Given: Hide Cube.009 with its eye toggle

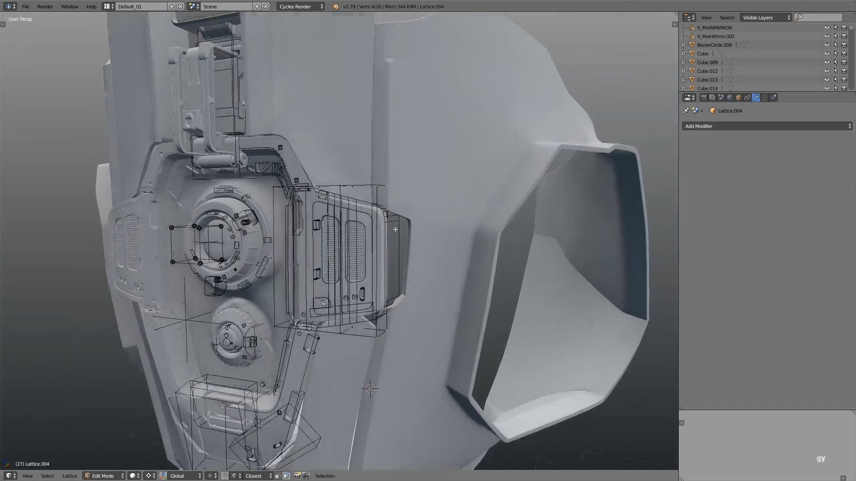Looking at the screenshot, I should (827, 62).
